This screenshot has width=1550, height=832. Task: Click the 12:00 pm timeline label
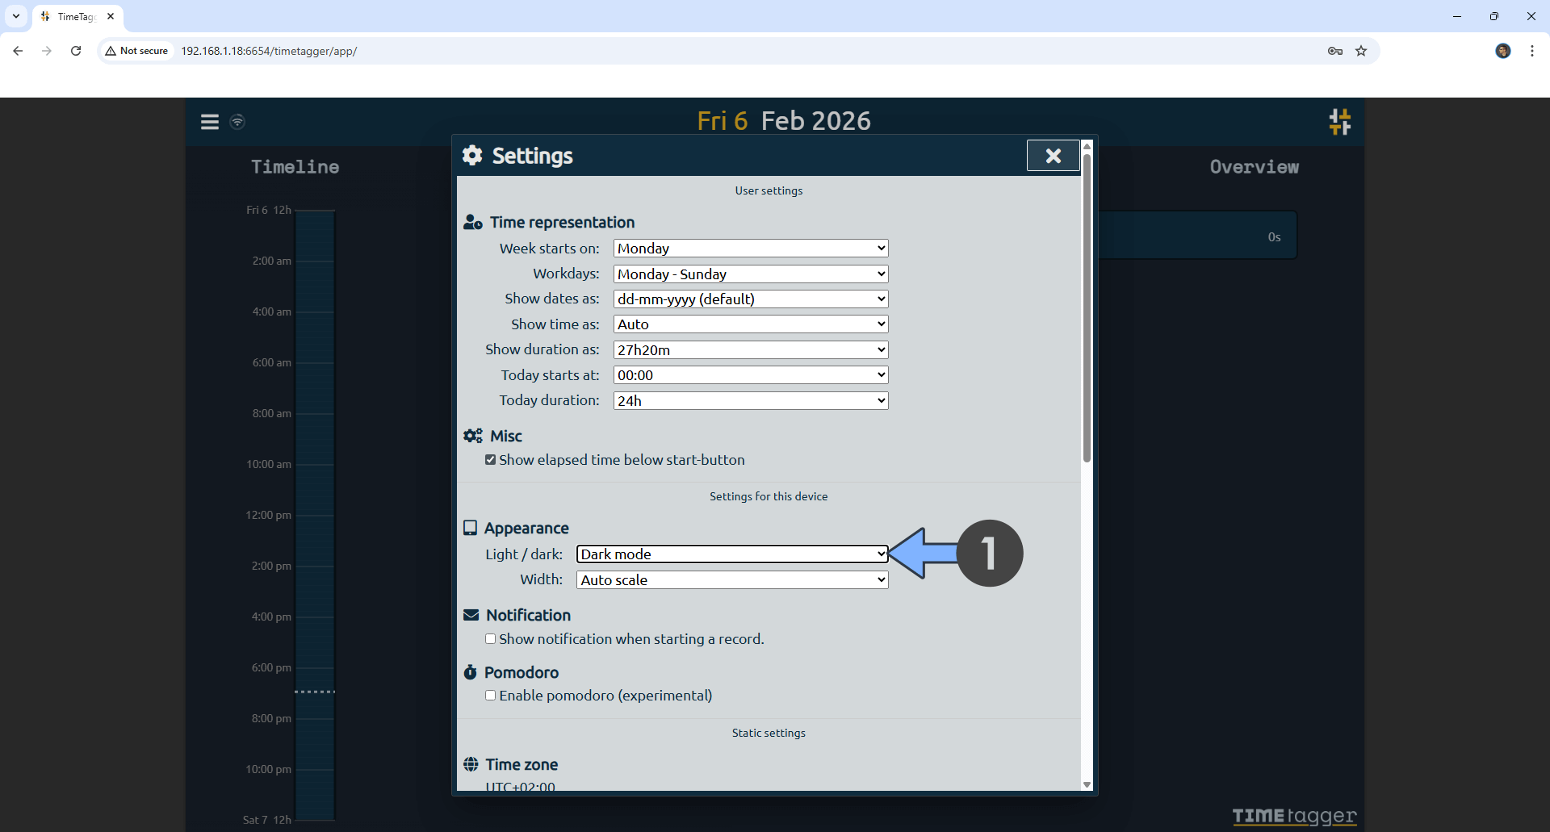point(269,515)
